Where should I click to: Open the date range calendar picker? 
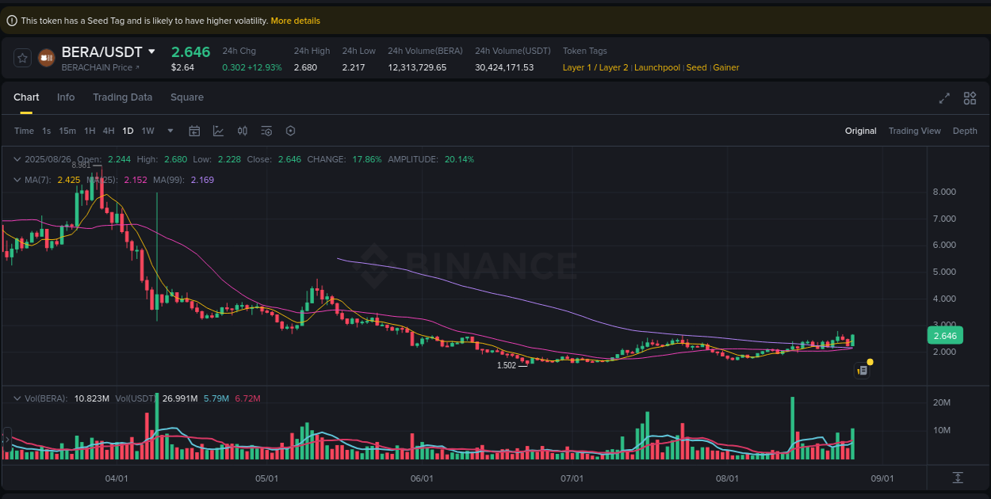click(194, 131)
